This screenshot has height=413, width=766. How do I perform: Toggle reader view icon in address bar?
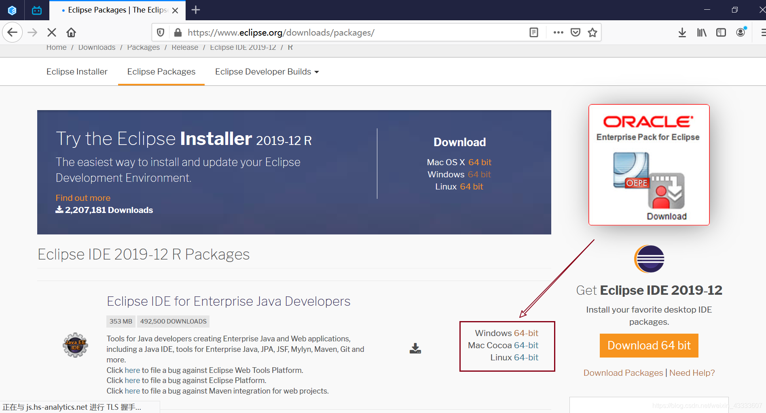pos(534,32)
